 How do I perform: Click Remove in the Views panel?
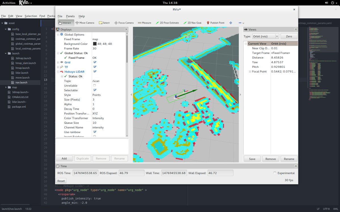(x=271, y=159)
